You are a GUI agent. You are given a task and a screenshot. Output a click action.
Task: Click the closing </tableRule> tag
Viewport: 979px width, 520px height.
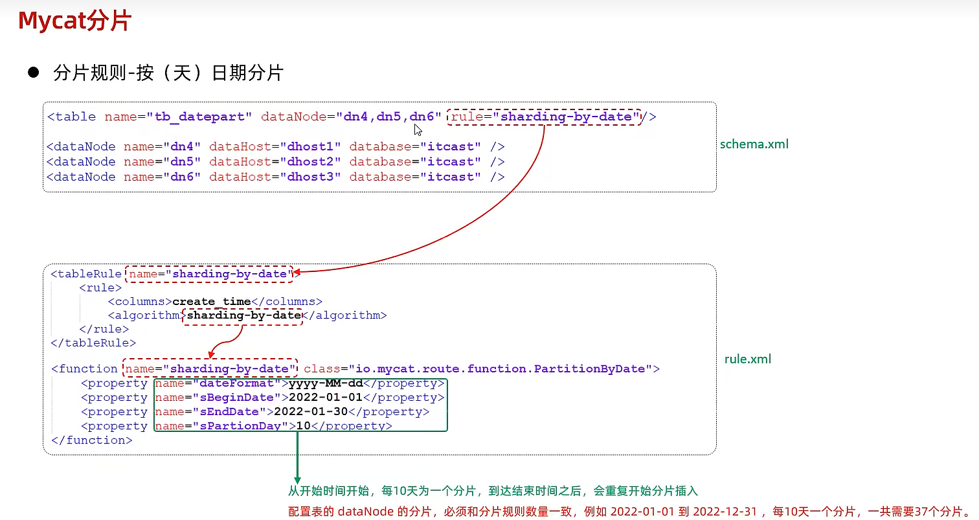[93, 343]
